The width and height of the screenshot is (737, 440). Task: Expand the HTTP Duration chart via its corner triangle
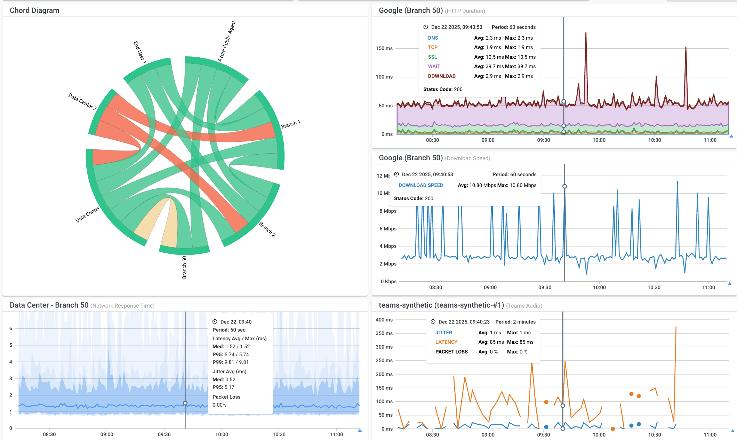731,136
